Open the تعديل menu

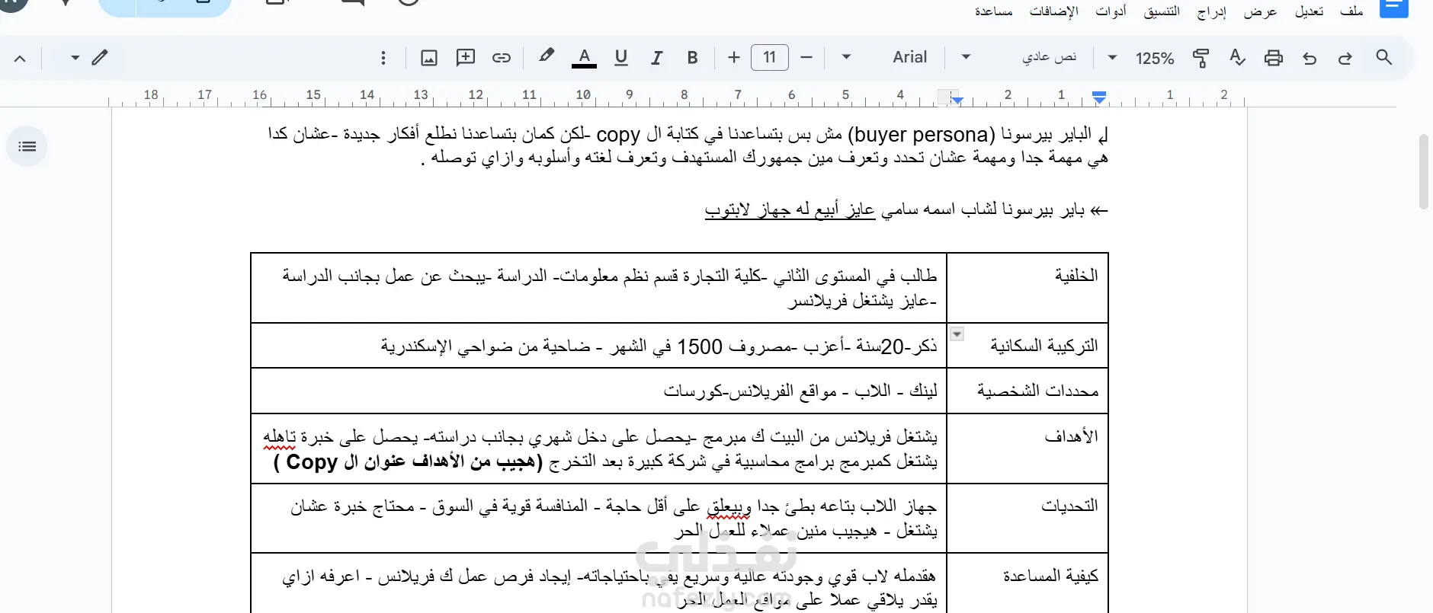pos(1310,11)
